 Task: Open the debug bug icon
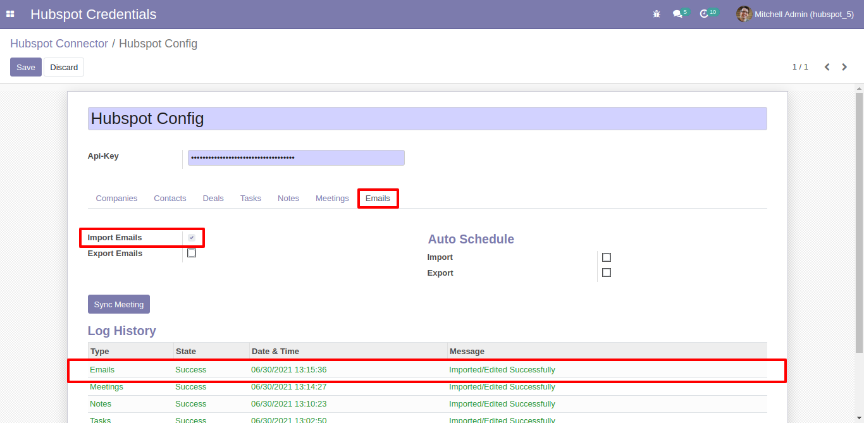pos(657,14)
